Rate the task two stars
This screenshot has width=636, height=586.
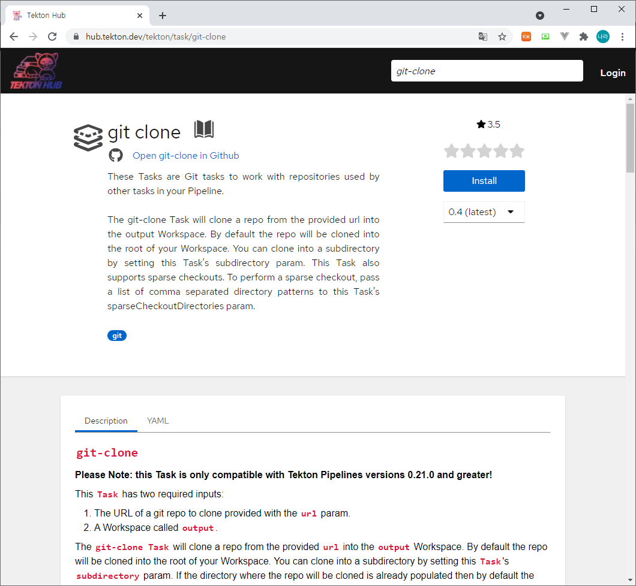[467, 151]
